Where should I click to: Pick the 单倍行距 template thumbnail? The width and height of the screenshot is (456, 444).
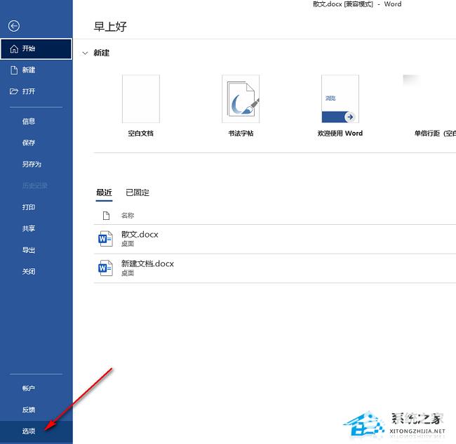[x=429, y=98]
